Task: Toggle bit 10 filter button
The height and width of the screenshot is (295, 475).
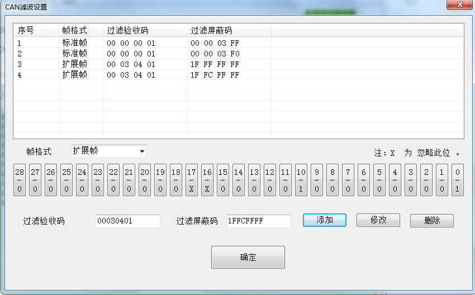Action: 301,180
